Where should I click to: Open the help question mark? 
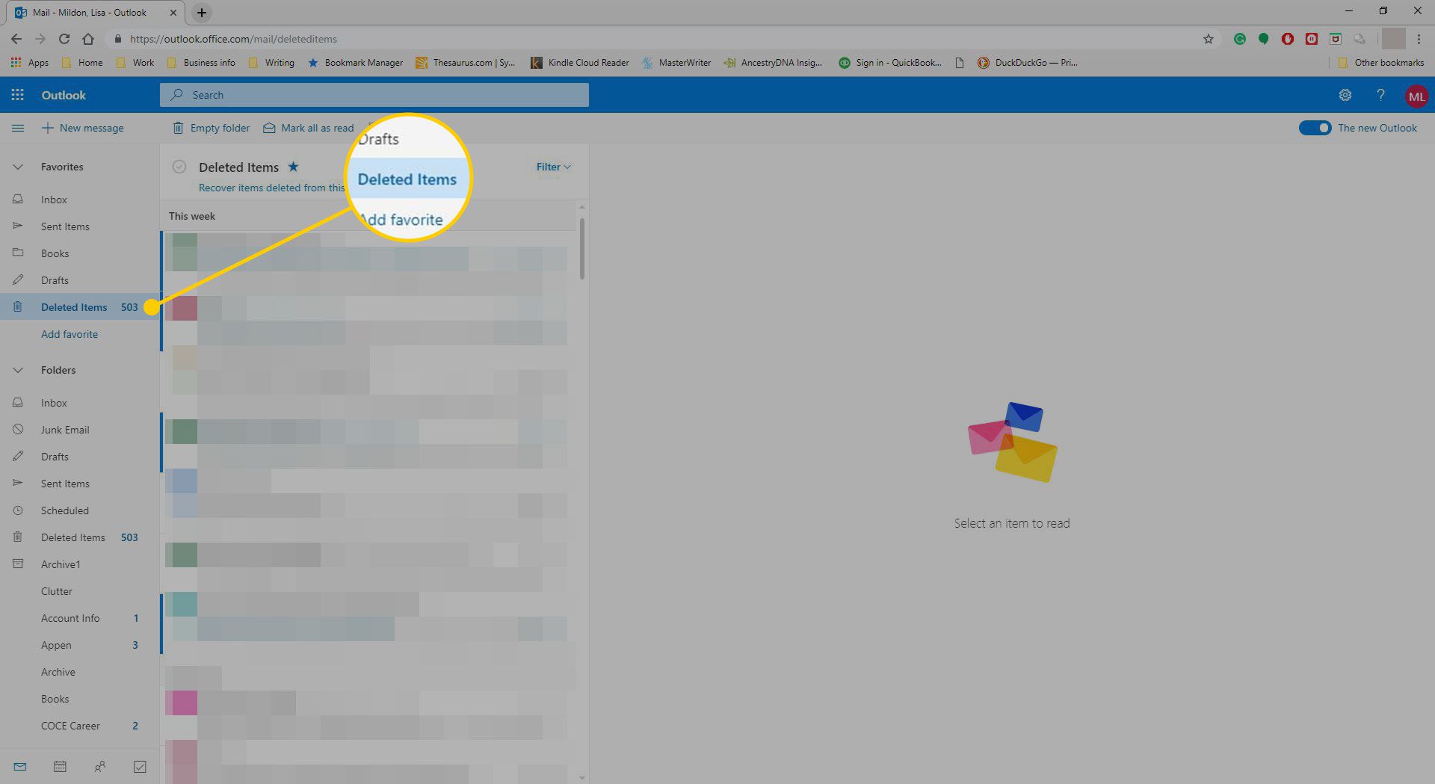(x=1380, y=95)
